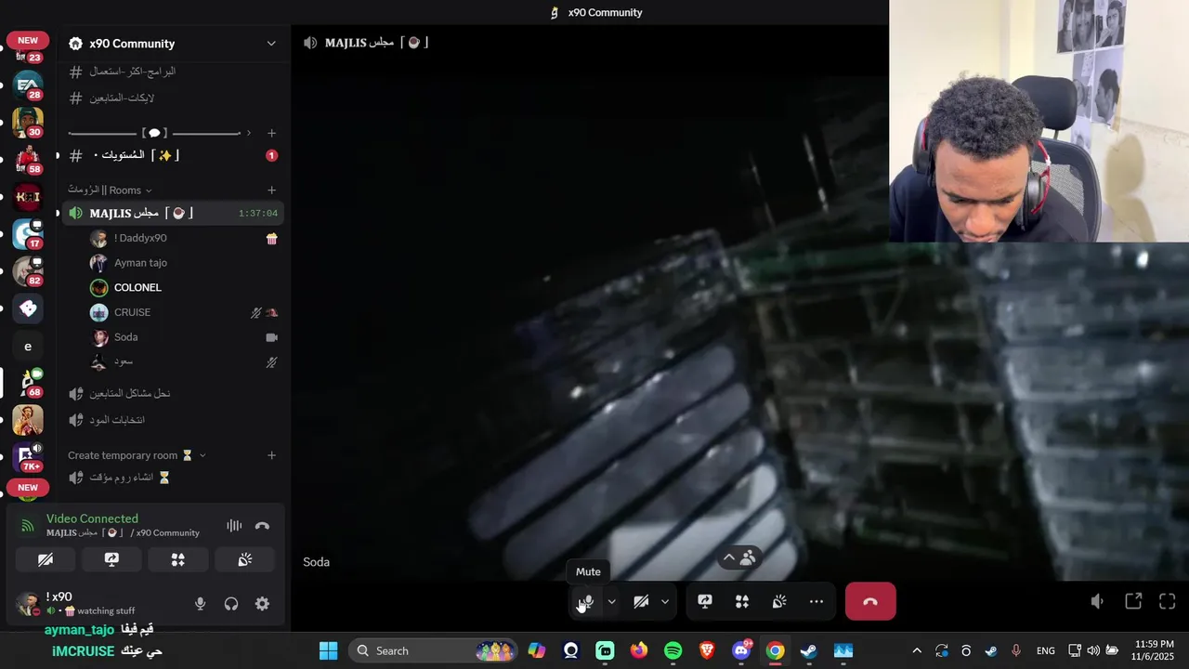Share your screen from call control bar
The width and height of the screenshot is (1189, 669).
[705, 602]
